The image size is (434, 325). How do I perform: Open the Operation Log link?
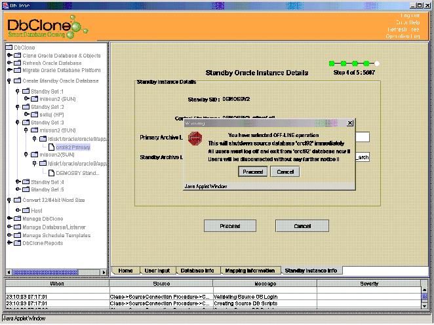(x=403, y=36)
